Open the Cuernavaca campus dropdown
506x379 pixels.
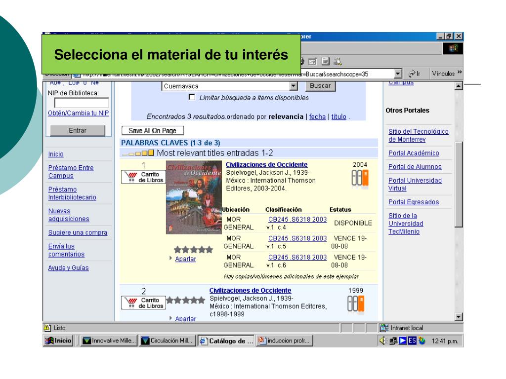(x=294, y=86)
